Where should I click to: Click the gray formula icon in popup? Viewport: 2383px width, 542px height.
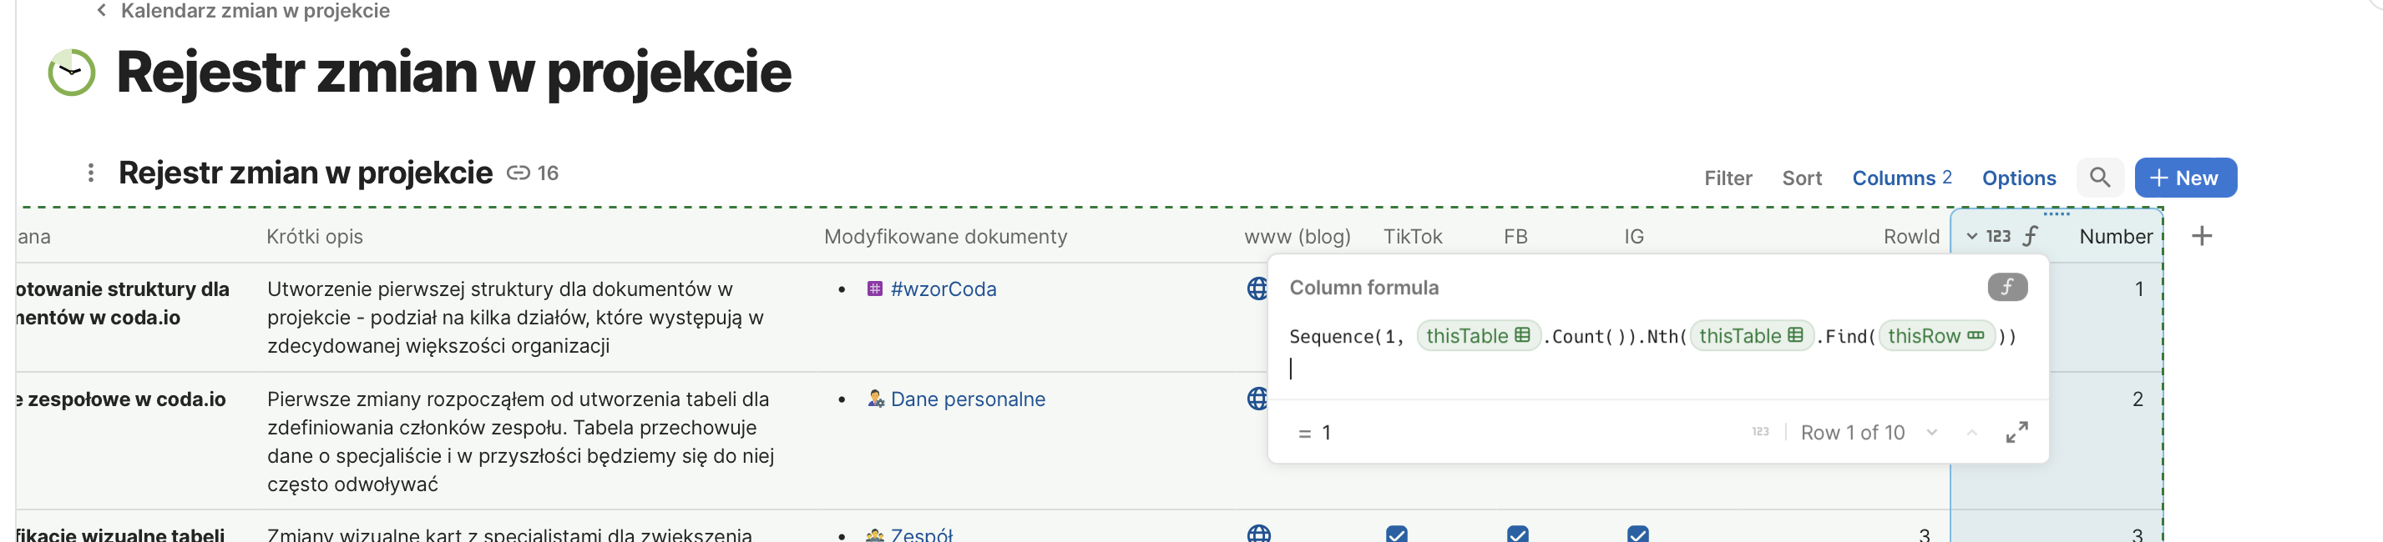(2006, 287)
